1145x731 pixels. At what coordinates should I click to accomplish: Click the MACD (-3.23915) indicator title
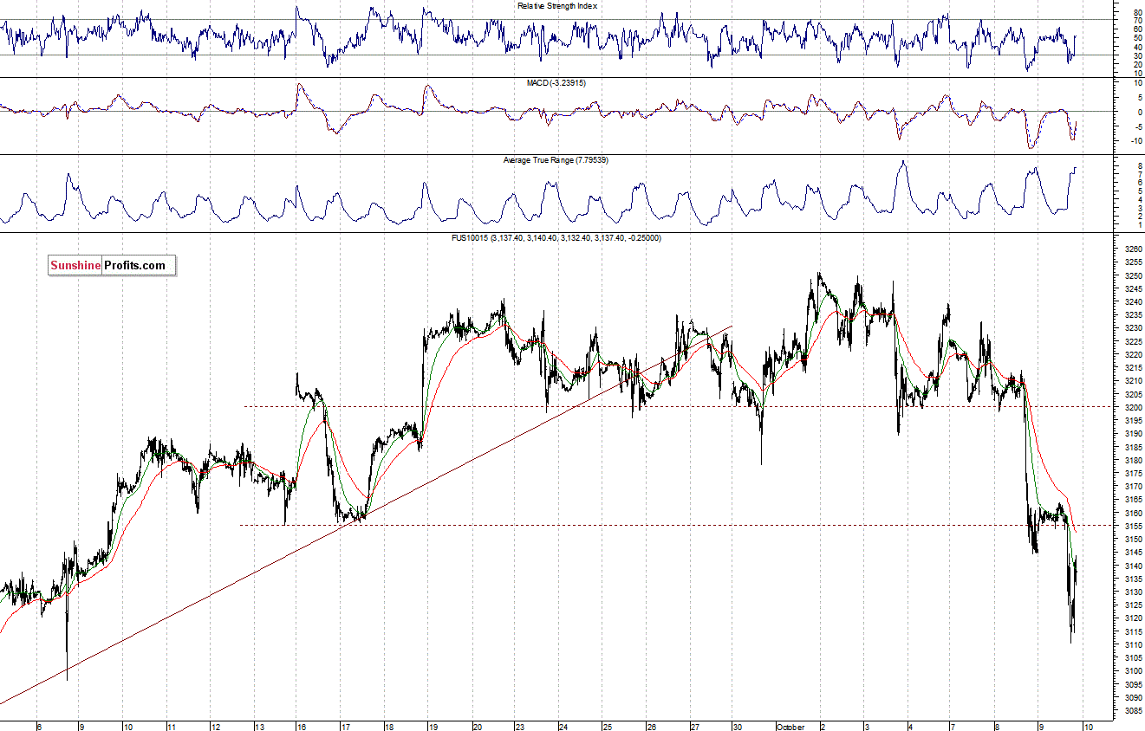point(557,83)
